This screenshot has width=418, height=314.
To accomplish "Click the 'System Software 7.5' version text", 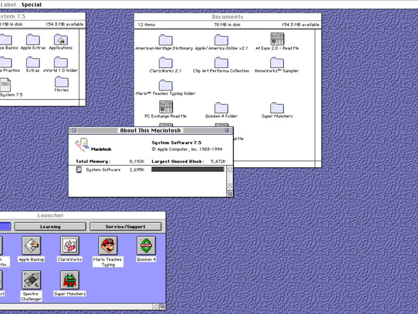I will tap(176, 143).
